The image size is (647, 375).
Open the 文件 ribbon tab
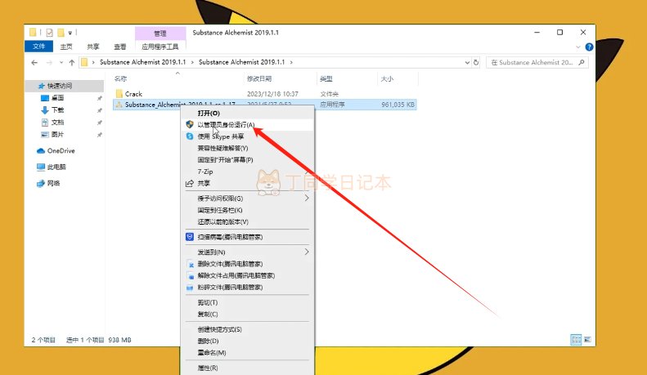tap(38, 47)
